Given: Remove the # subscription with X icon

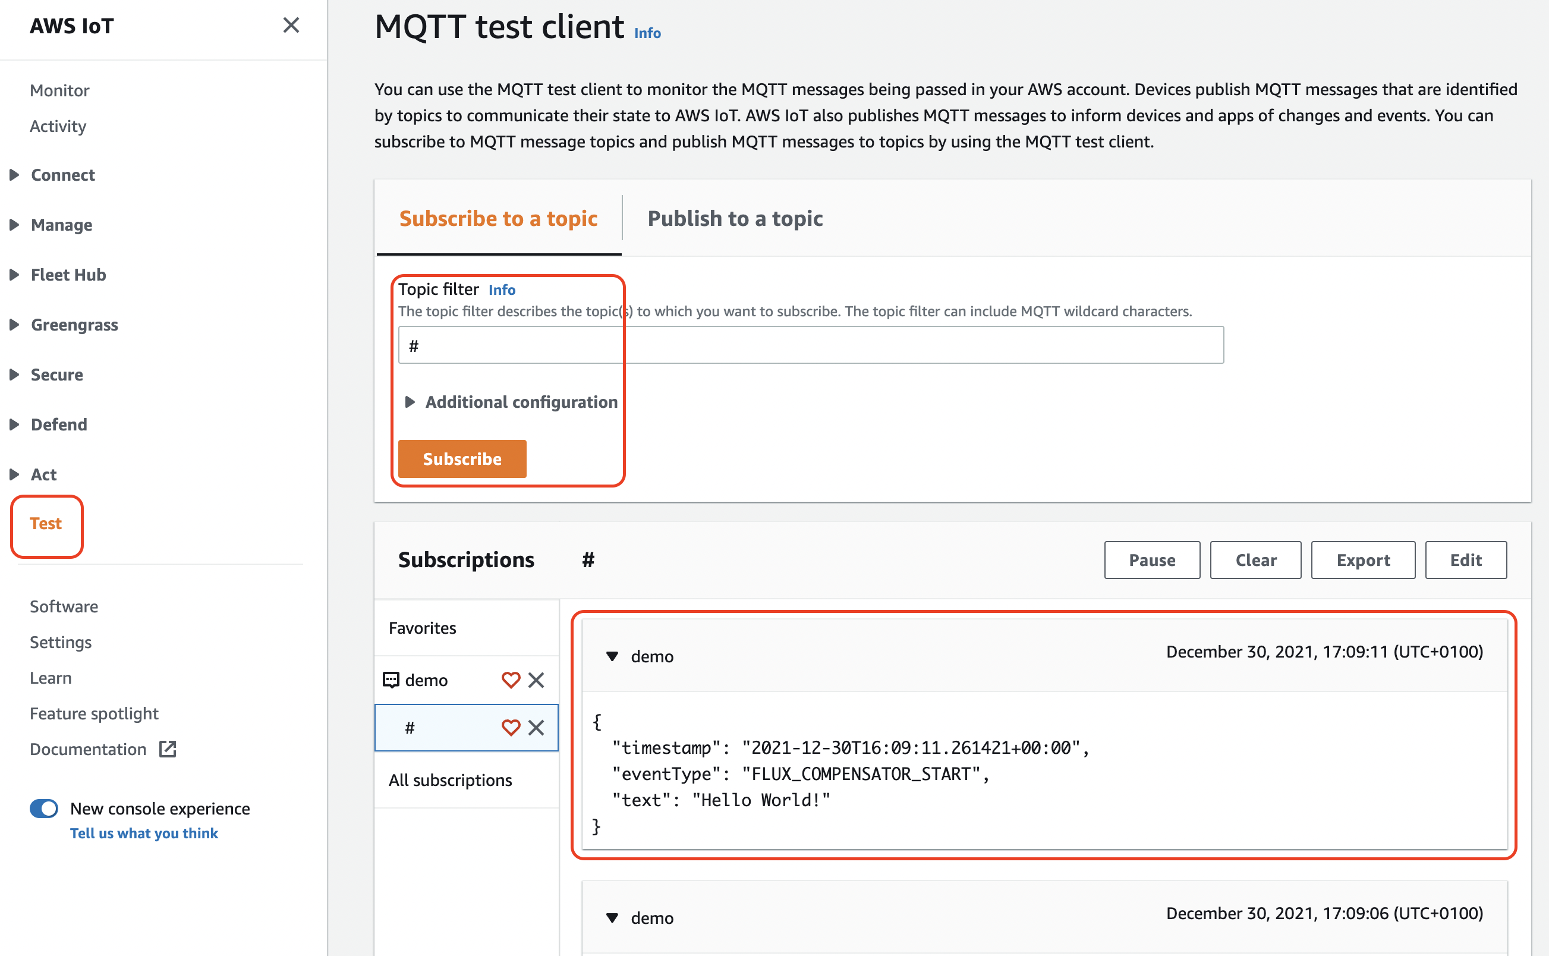Looking at the screenshot, I should tap(536, 728).
